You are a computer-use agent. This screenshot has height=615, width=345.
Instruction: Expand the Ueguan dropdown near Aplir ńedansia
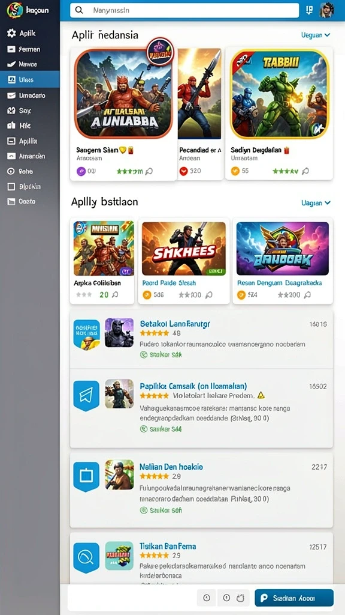click(316, 35)
